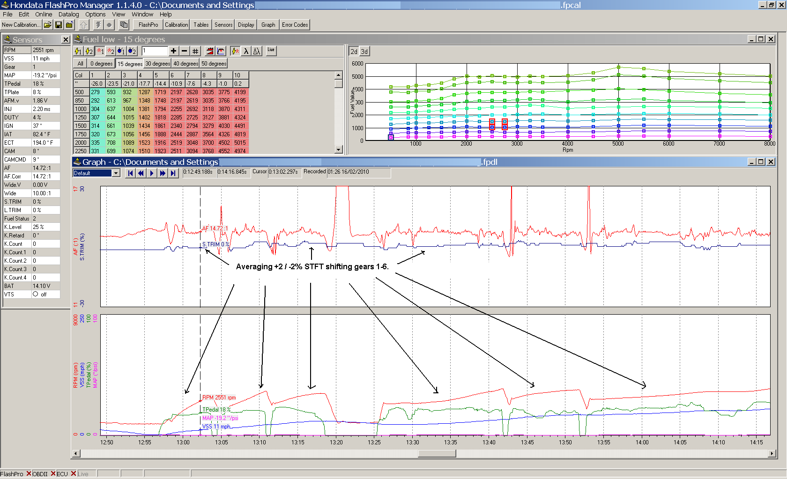The image size is (787, 479).
Task: Open the File menu
Action: click(x=7, y=14)
